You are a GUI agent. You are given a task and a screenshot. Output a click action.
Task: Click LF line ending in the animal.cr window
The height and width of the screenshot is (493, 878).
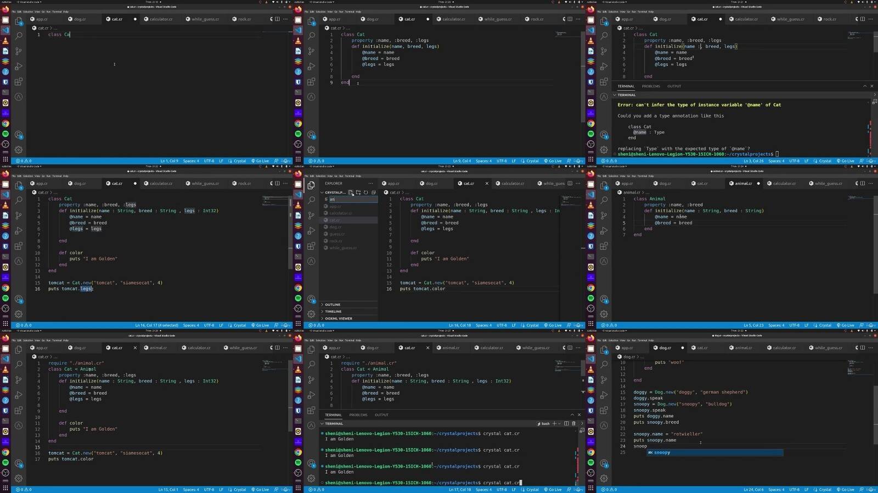807,325
